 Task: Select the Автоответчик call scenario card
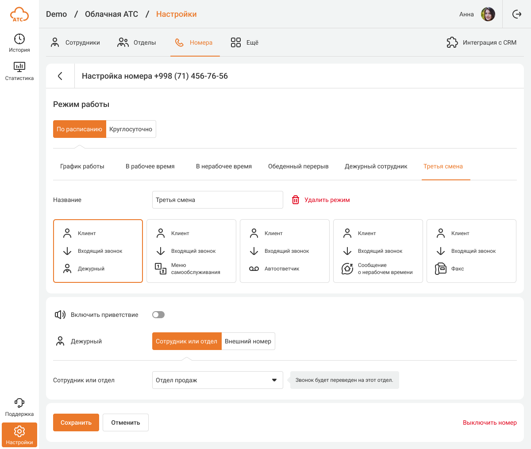point(285,251)
